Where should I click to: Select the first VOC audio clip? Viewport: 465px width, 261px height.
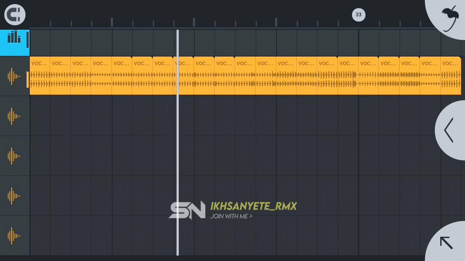[x=40, y=75]
